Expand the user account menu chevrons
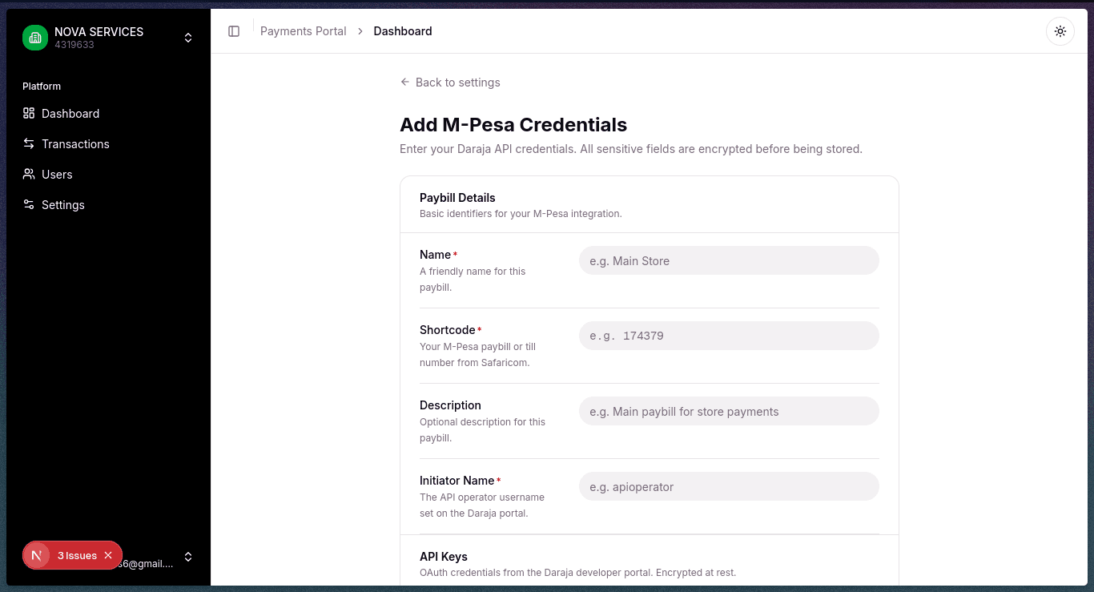Screen dimensions: 1094x592 point(188,557)
